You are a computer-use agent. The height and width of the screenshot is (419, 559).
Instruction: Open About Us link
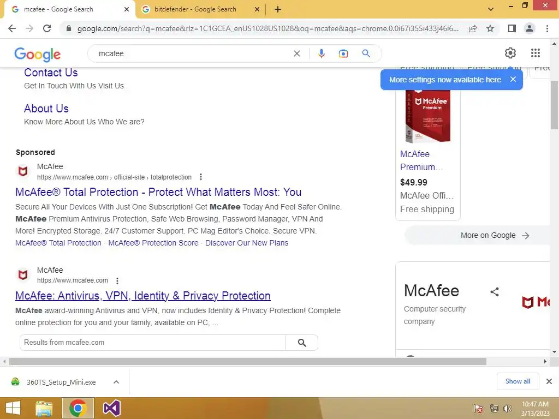[x=46, y=109]
